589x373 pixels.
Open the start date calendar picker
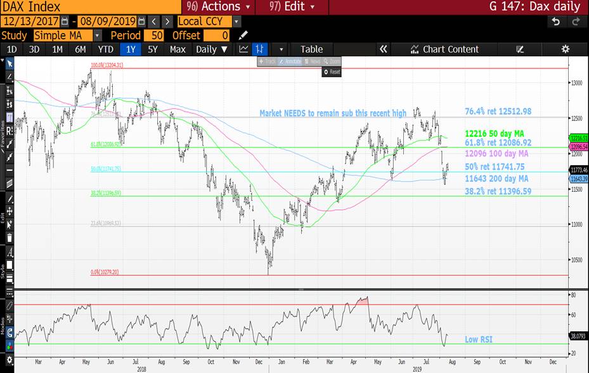65,22
